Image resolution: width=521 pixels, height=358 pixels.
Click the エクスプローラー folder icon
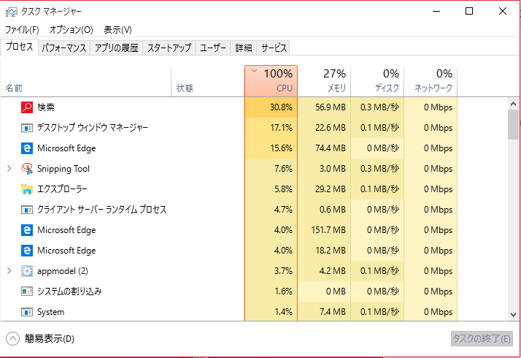[x=27, y=189]
